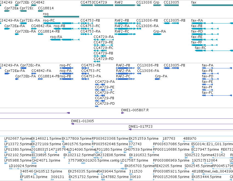Select transcript RAF2-RB

(x=125, y=23)
